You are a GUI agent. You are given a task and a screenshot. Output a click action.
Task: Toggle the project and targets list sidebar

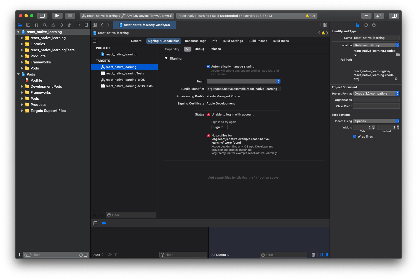[95, 41]
